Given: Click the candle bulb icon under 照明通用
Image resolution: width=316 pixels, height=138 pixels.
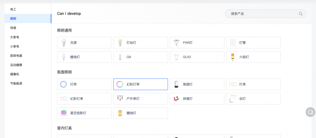Looking at the screenshot, I should (x=63, y=57).
